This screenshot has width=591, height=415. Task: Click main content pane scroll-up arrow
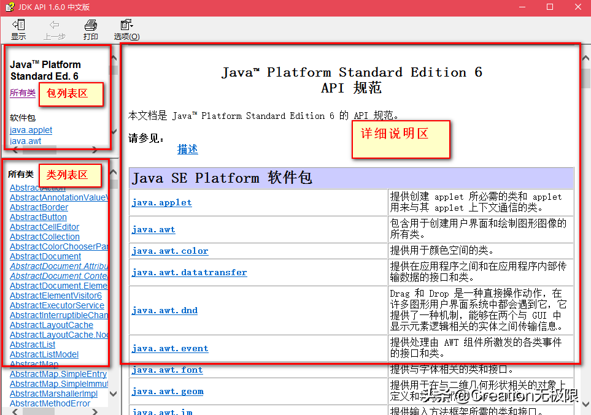point(585,58)
